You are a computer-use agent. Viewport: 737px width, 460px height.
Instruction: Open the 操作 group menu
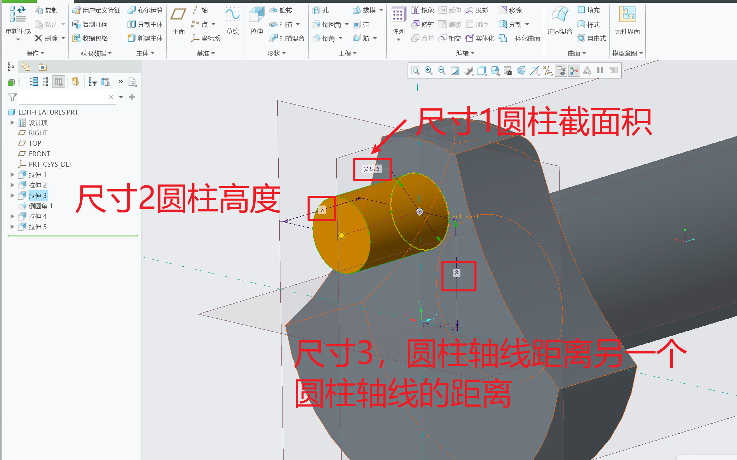35,53
